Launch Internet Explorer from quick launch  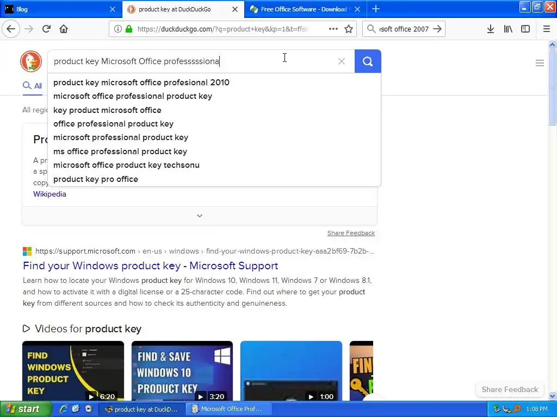[x=64, y=409]
